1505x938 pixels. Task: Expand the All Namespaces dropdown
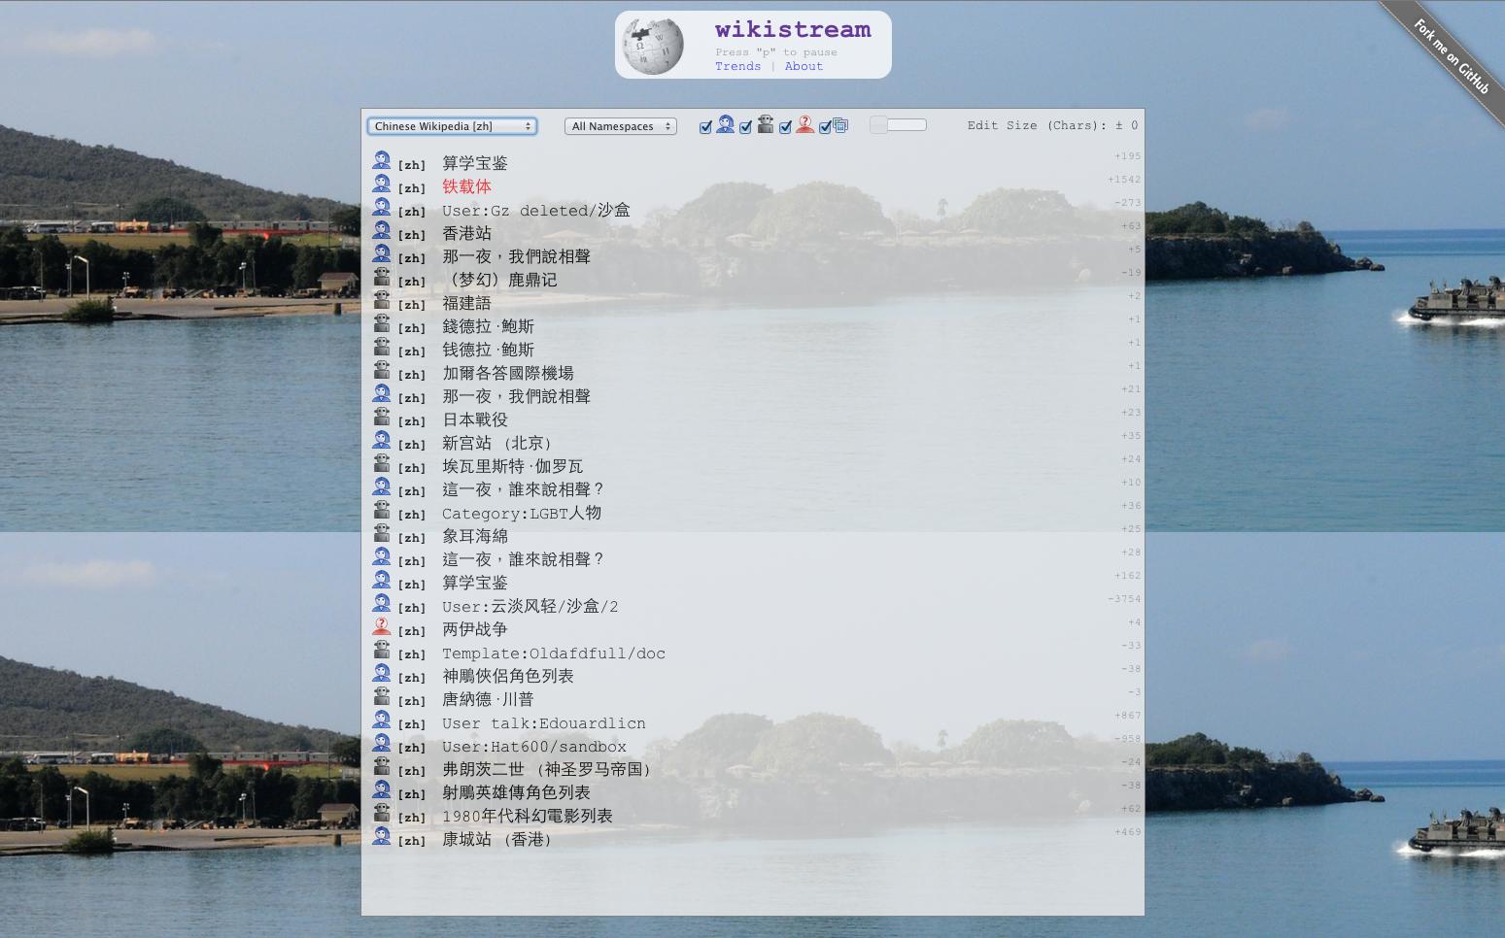(620, 126)
